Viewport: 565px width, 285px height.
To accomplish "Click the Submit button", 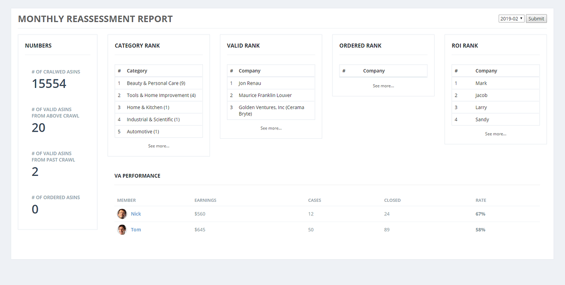I will 536,18.
